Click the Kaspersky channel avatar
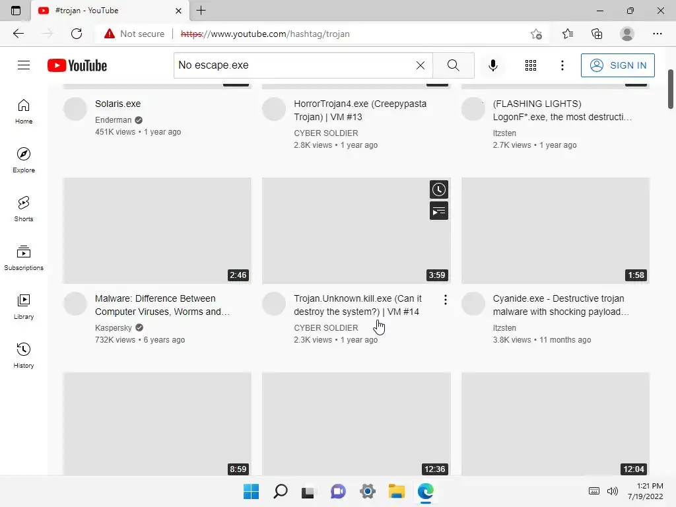676x507 pixels. (75, 304)
